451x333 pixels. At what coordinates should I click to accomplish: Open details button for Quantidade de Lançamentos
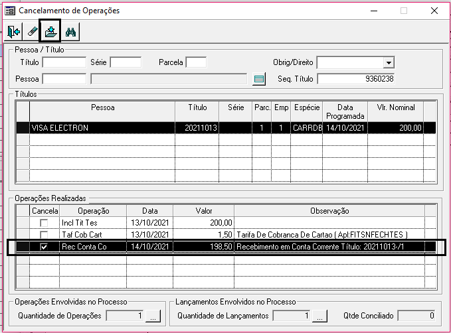319,316
